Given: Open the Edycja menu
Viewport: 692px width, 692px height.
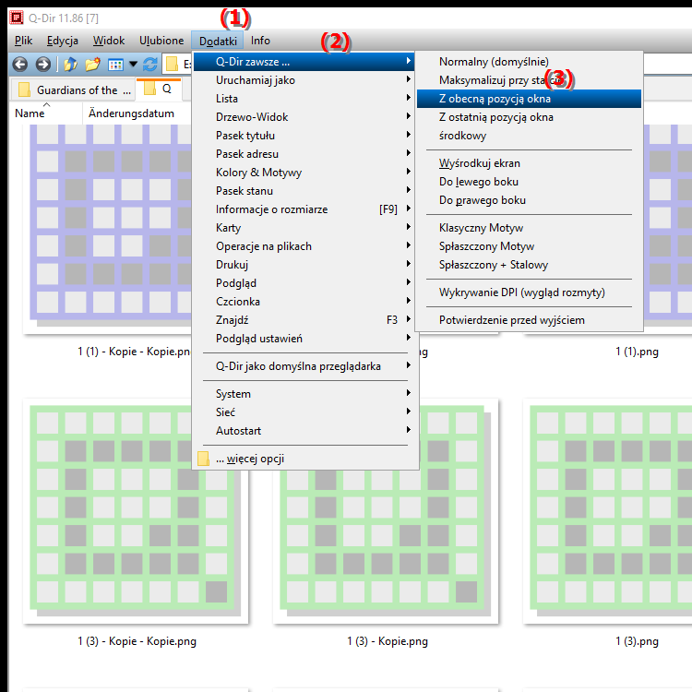Looking at the screenshot, I should 62,41.
